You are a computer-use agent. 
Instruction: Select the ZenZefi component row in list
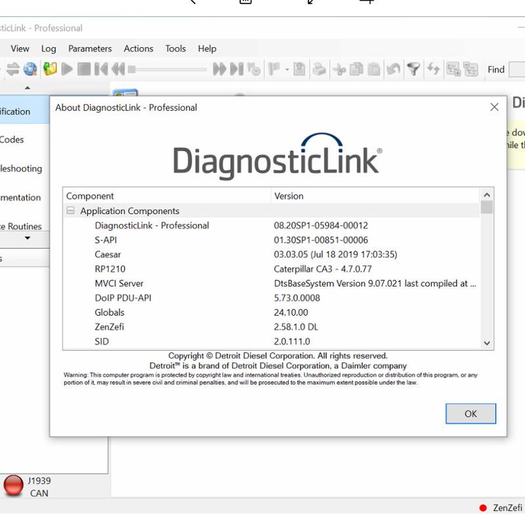pos(271,326)
